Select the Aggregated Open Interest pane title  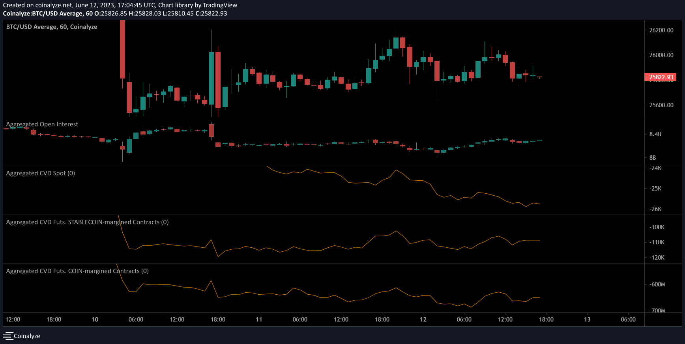pyautogui.click(x=42, y=124)
